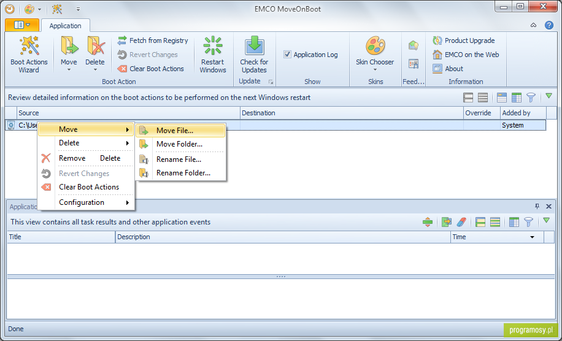This screenshot has height=341, width=562.
Task: Toggle the boot actions group panel icon
Action: coord(502,98)
